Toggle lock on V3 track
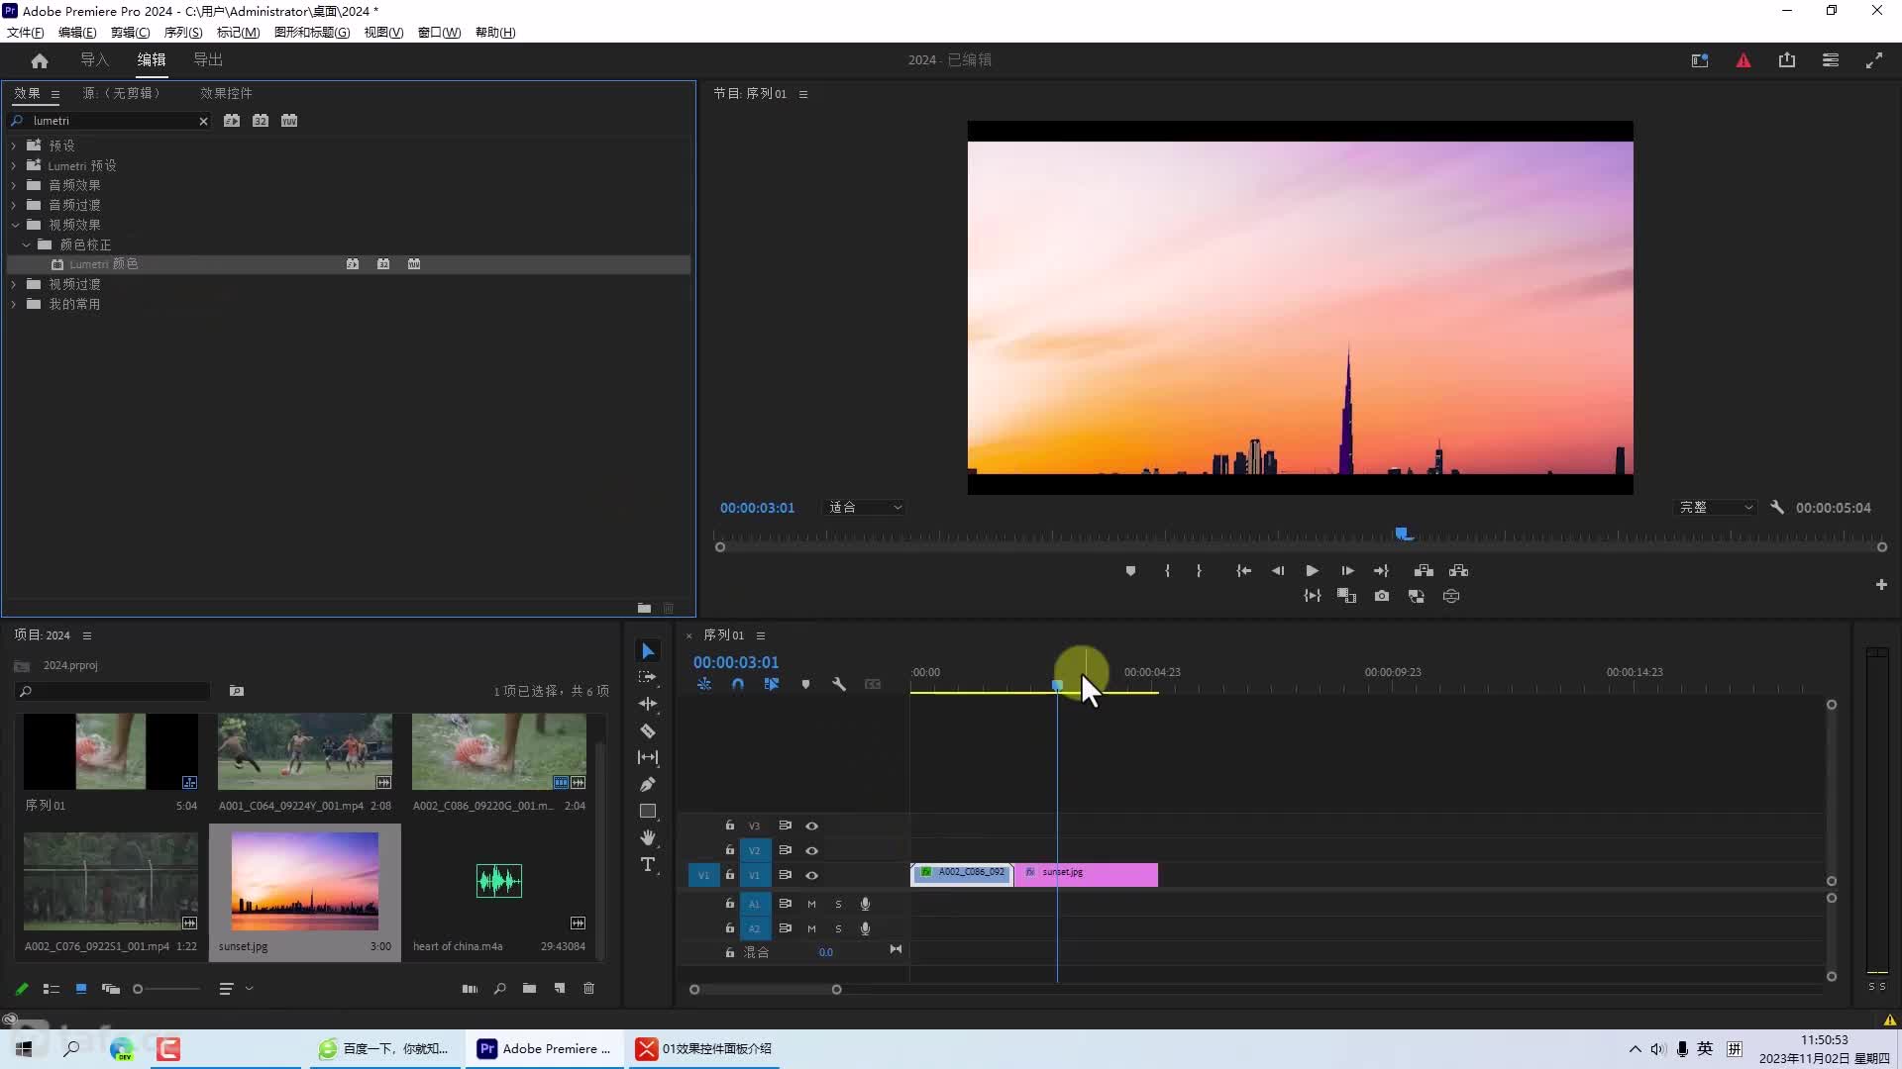The image size is (1902, 1069). pyautogui.click(x=730, y=826)
